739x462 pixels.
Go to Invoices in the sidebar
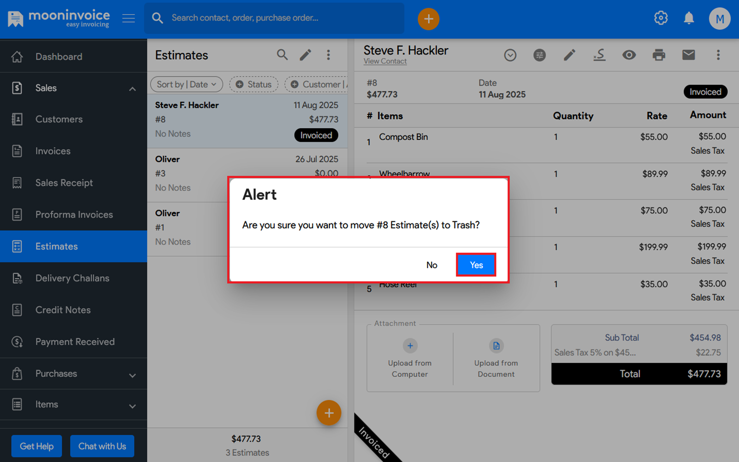53,151
